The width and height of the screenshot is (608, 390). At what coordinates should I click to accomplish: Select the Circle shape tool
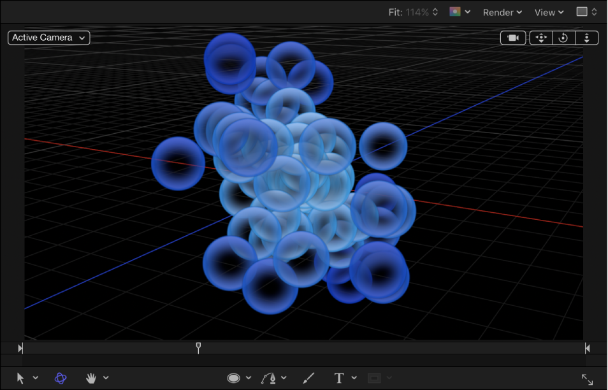(x=234, y=378)
